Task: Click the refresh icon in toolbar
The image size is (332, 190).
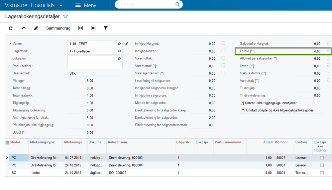Action: click(11, 28)
